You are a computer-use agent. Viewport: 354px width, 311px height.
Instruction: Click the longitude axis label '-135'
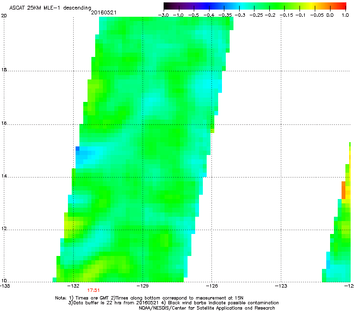(5, 286)
